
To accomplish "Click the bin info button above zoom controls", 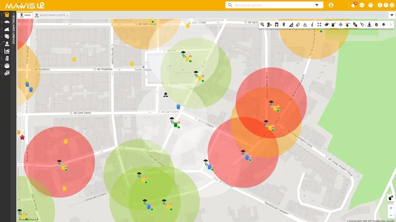I will tap(390, 198).
